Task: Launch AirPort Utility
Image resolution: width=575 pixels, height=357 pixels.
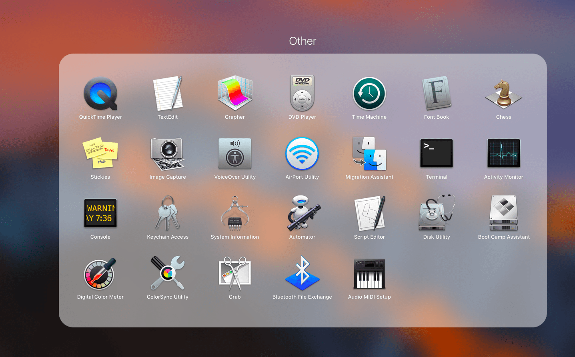Action: pos(302,154)
